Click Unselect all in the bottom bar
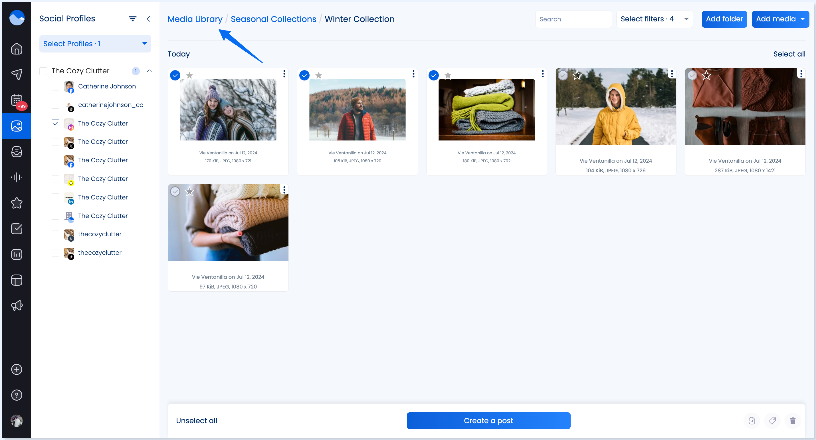Image resolution: width=816 pixels, height=440 pixels. tap(196, 421)
